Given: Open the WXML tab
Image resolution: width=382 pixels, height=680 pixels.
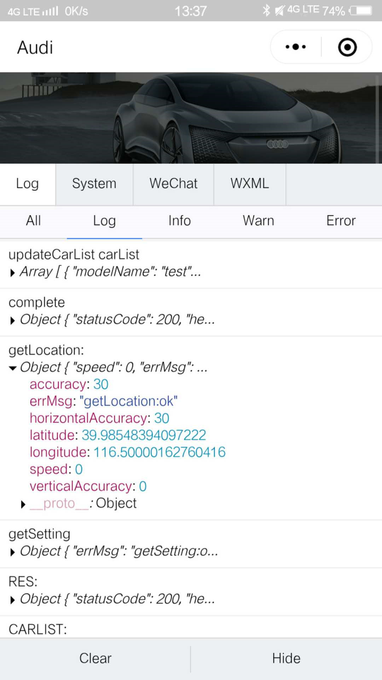Looking at the screenshot, I should tap(250, 184).
